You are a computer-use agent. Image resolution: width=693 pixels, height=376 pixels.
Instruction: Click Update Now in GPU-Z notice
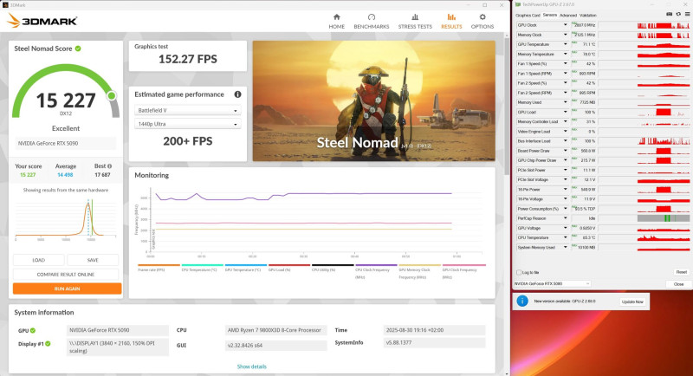[x=632, y=301]
